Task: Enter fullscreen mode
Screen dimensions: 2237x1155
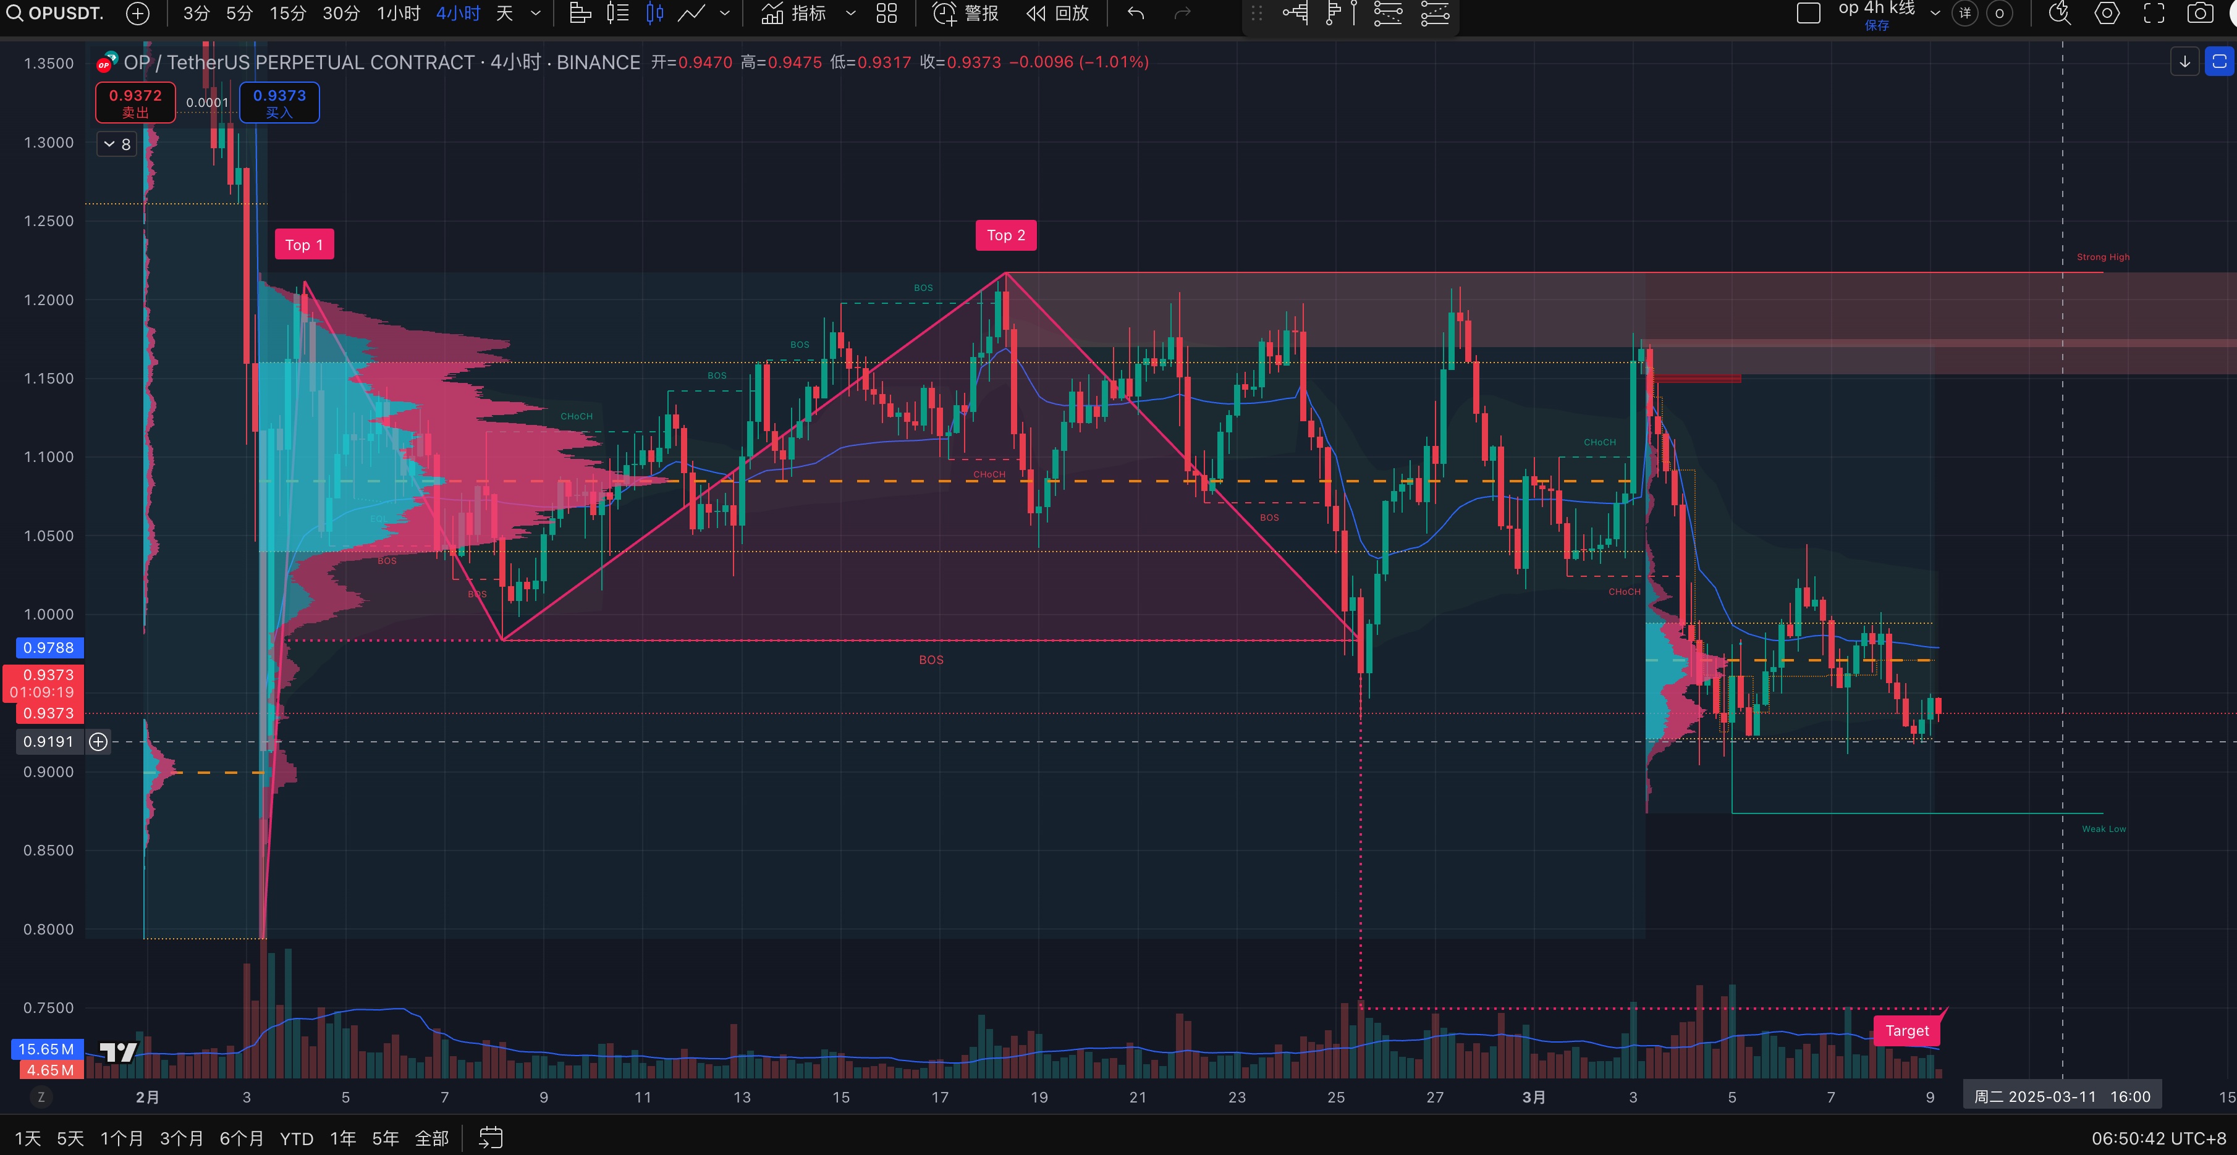Action: 2154,13
